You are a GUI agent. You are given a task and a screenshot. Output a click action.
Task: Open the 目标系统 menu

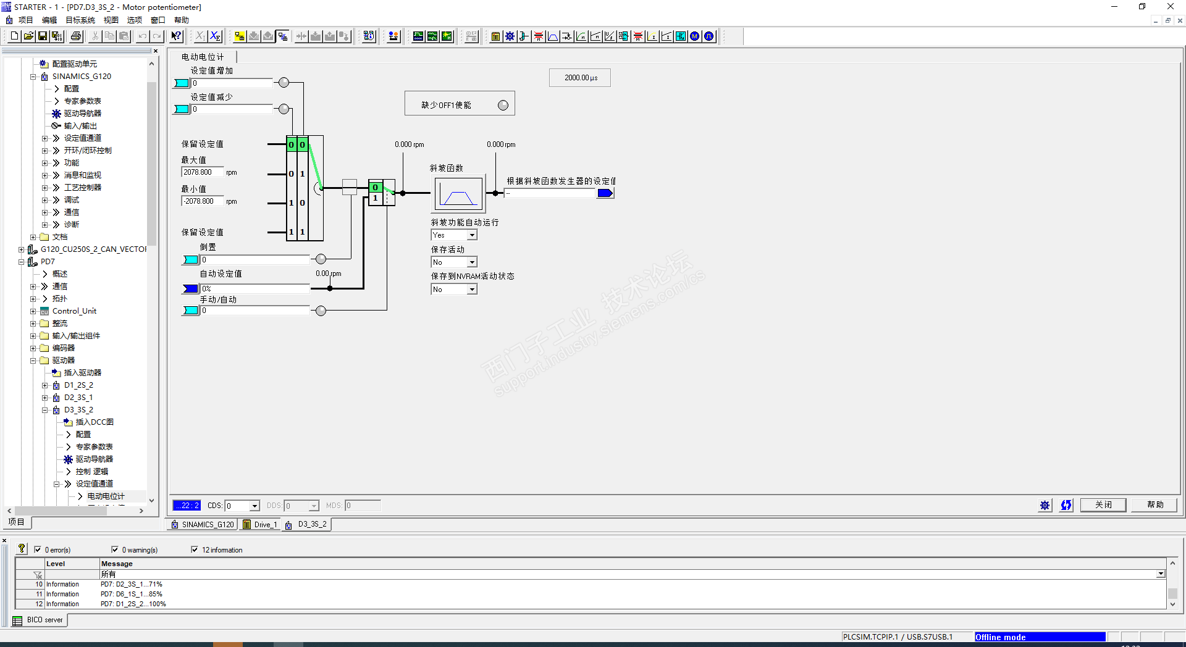pos(80,20)
